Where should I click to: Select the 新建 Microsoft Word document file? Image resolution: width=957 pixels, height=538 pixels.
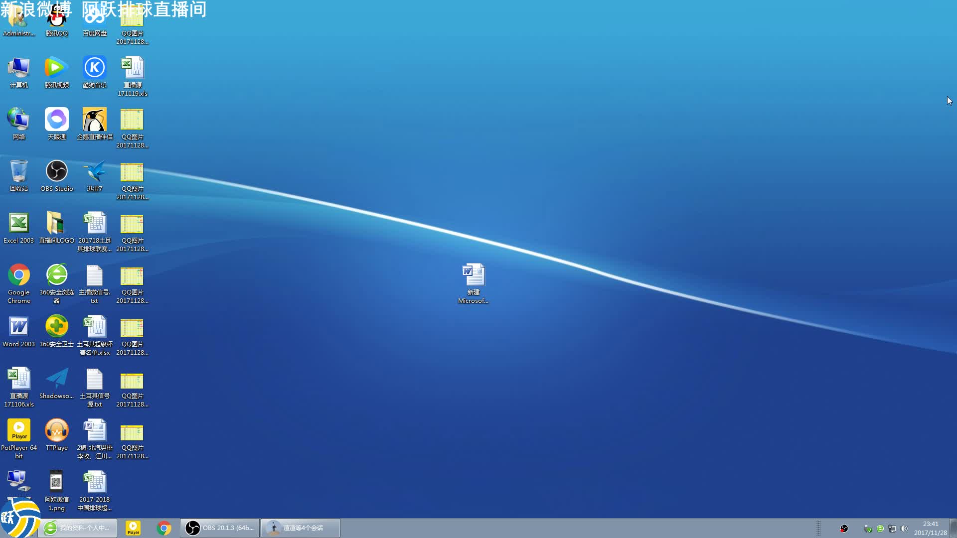(473, 275)
